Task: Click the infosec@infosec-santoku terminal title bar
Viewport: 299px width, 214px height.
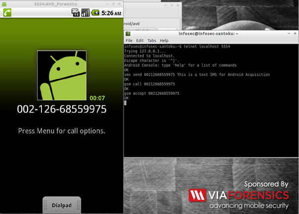Action: click(210, 33)
